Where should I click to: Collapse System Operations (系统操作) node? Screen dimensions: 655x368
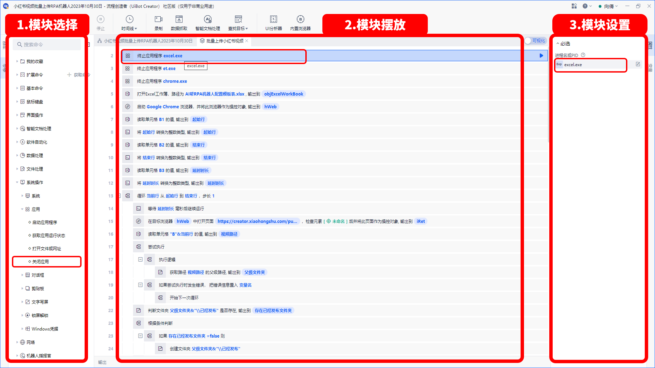(x=17, y=182)
